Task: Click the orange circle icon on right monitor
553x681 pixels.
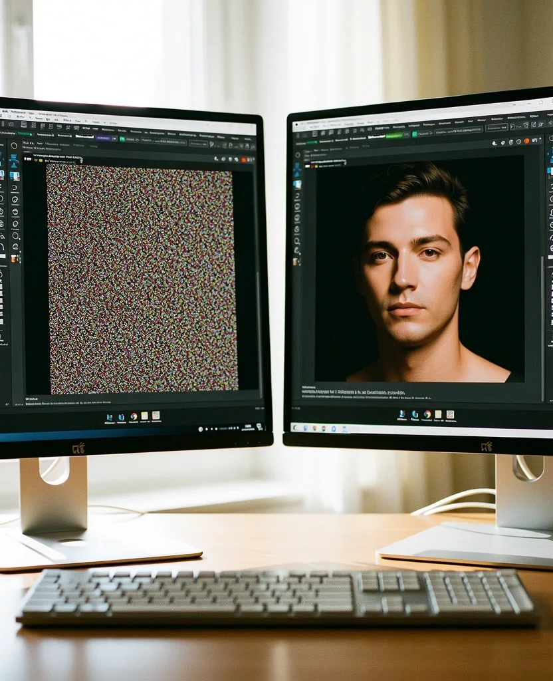Action: (526, 141)
